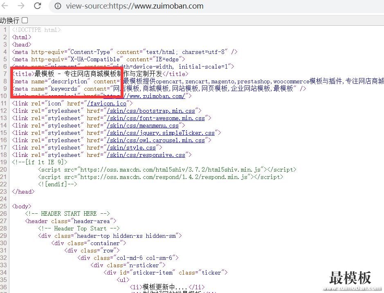Open the jquery.simpleTicker.css link
This screenshot has width=384, height=293.
[x=161, y=133]
